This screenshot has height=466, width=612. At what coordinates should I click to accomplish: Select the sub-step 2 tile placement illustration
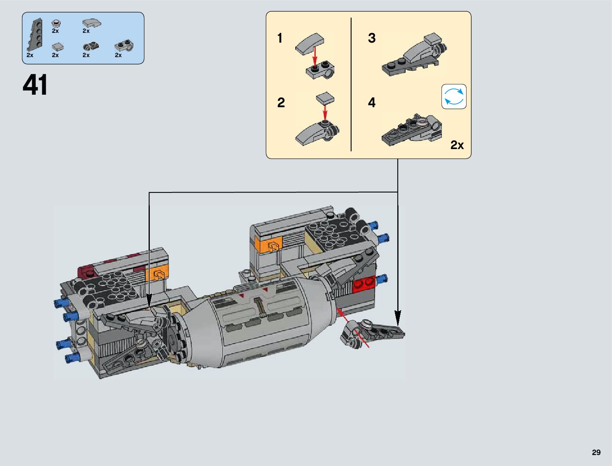point(318,121)
